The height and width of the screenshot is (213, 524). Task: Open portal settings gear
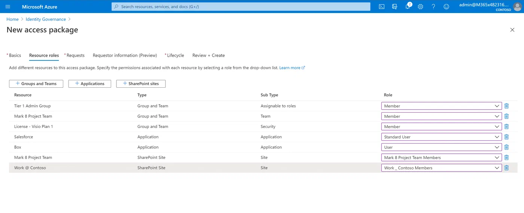pos(420,7)
